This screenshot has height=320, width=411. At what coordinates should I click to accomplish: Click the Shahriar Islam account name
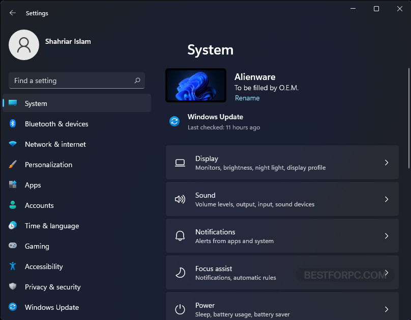coord(68,41)
